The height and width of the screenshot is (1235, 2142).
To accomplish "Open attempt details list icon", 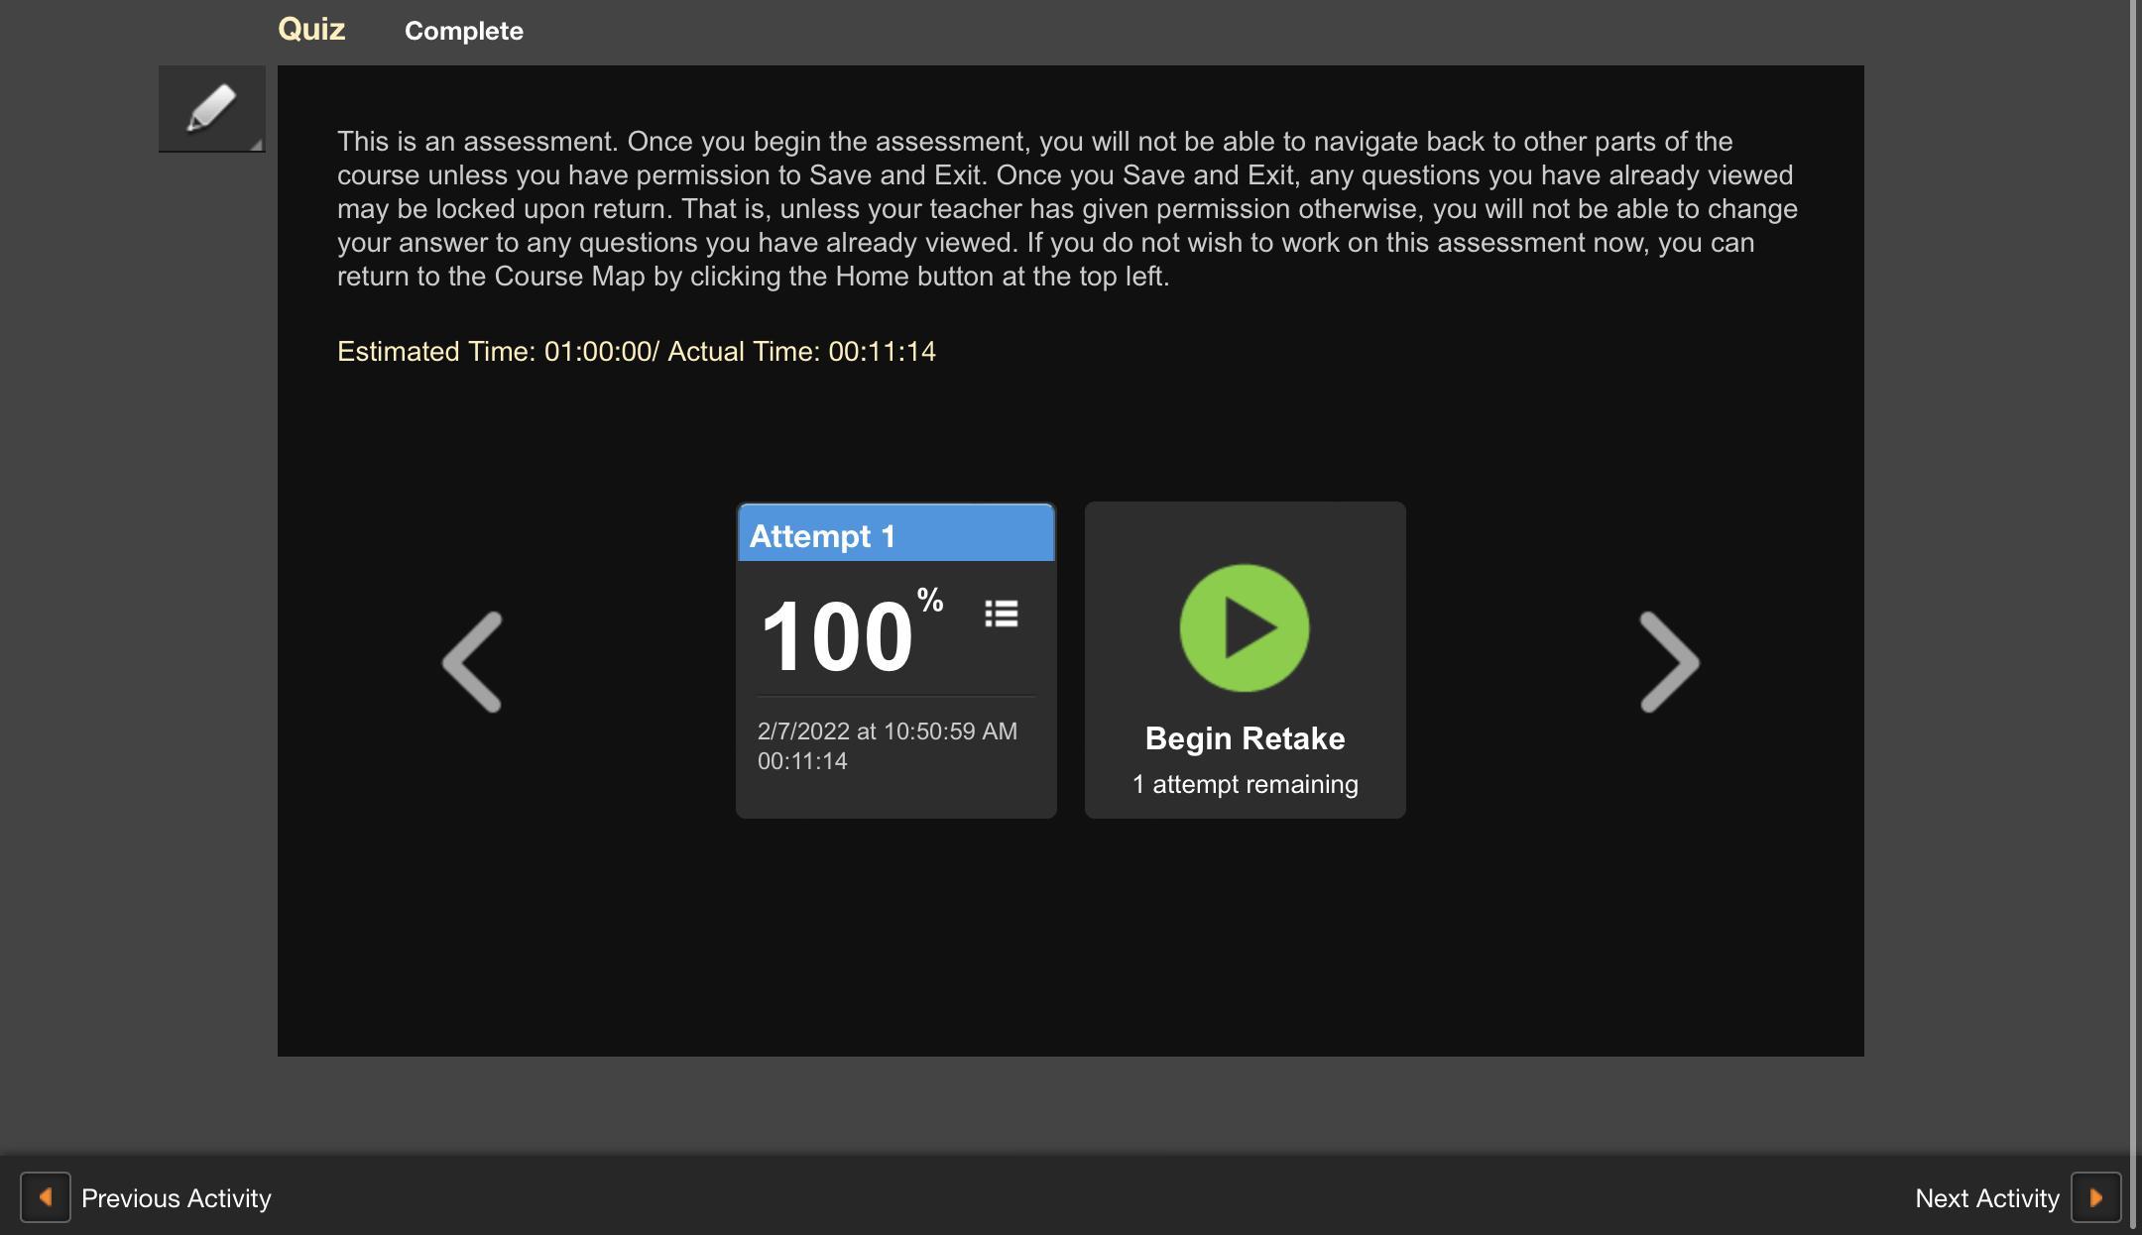I will click(1002, 614).
